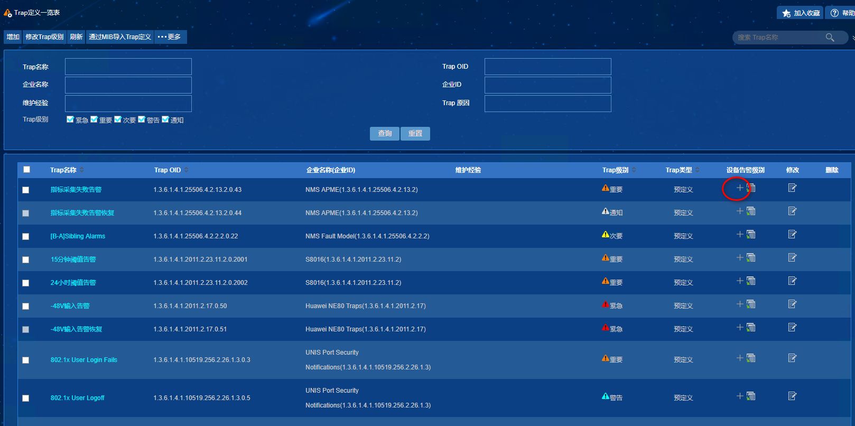
Task: Open the 帮助 button at top right
Action: (841, 13)
